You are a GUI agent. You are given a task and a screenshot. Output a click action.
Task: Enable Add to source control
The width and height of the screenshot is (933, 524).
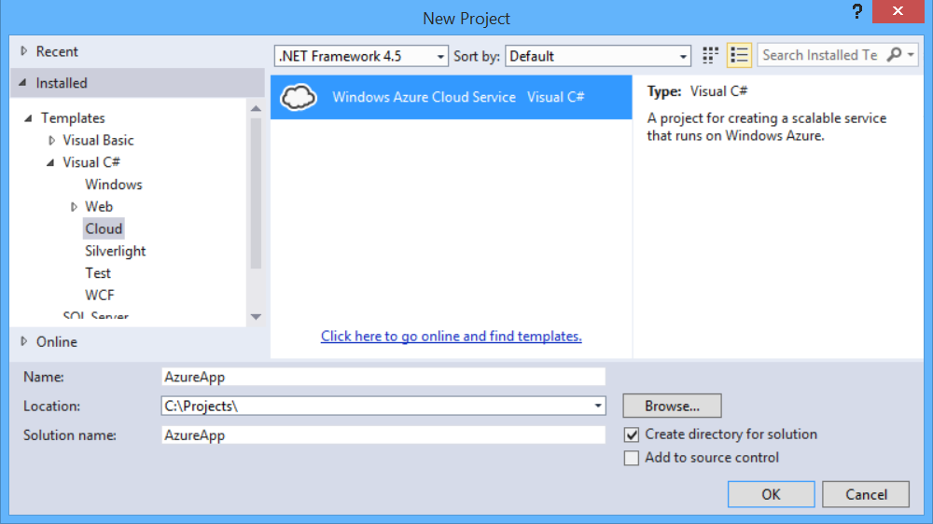[632, 458]
